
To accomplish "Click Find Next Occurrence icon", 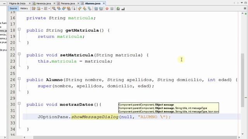I will tap(64, 8).
